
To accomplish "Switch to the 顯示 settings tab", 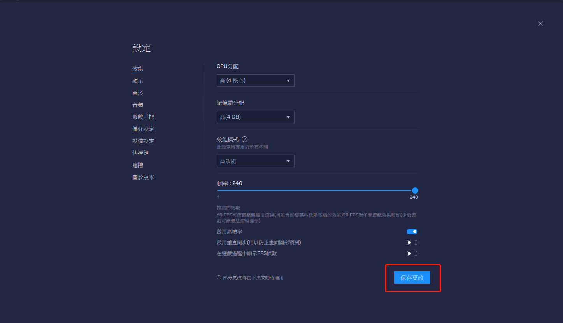I will pyautogui.click(x=138, y=81).
